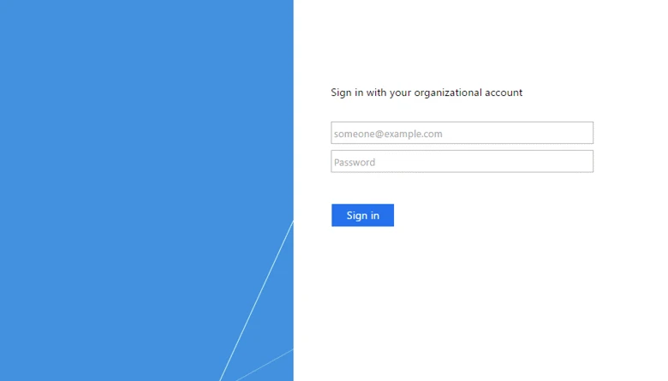Focus the Password input box
The width and height of the screenshot is (668, 381).
point(462,161)
